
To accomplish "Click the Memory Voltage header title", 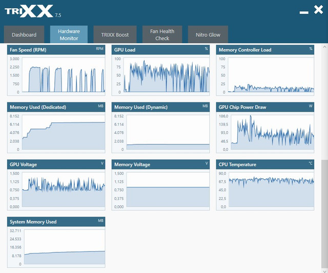I will [132, 164].
